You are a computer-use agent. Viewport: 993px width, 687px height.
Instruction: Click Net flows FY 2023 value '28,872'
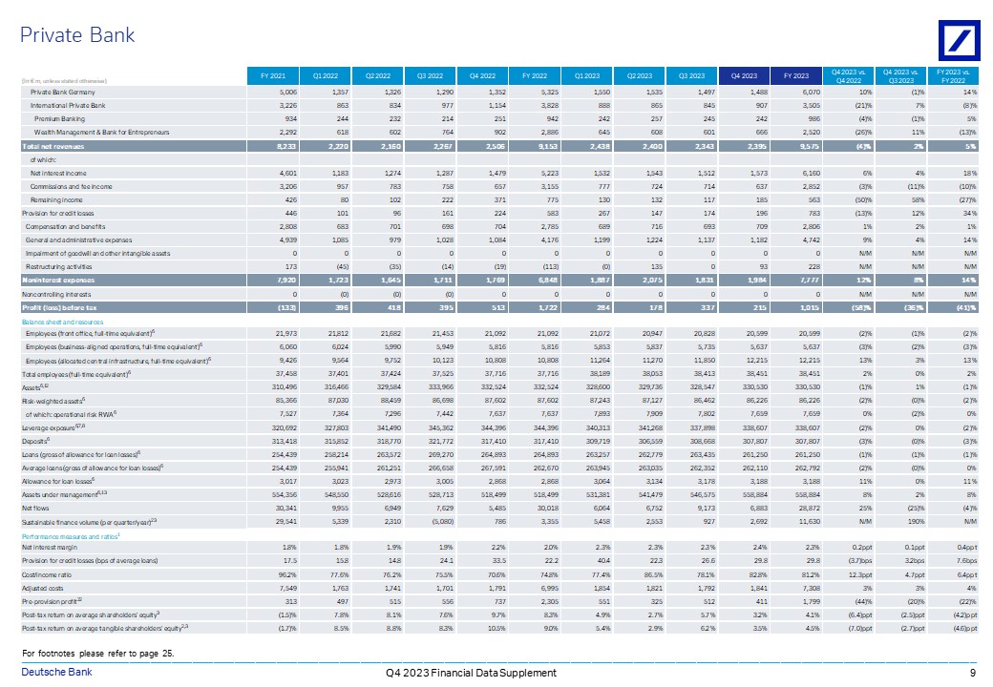810,508
